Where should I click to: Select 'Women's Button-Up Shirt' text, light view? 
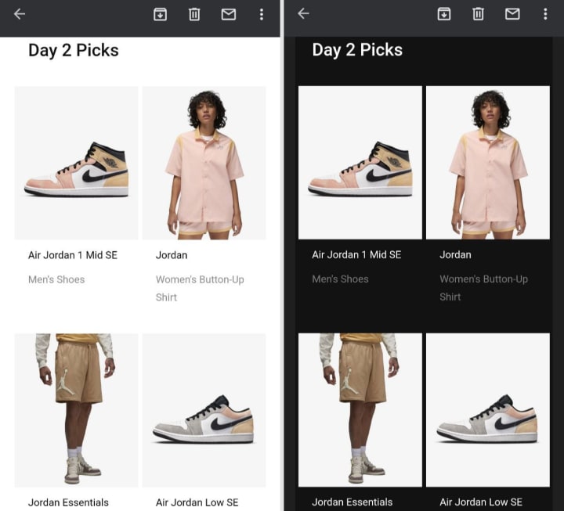200,288
